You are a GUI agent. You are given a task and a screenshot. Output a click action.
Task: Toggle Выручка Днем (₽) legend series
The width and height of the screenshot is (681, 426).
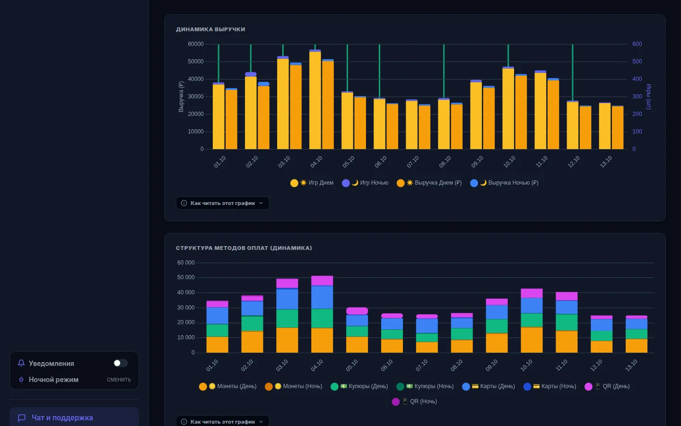429,183
